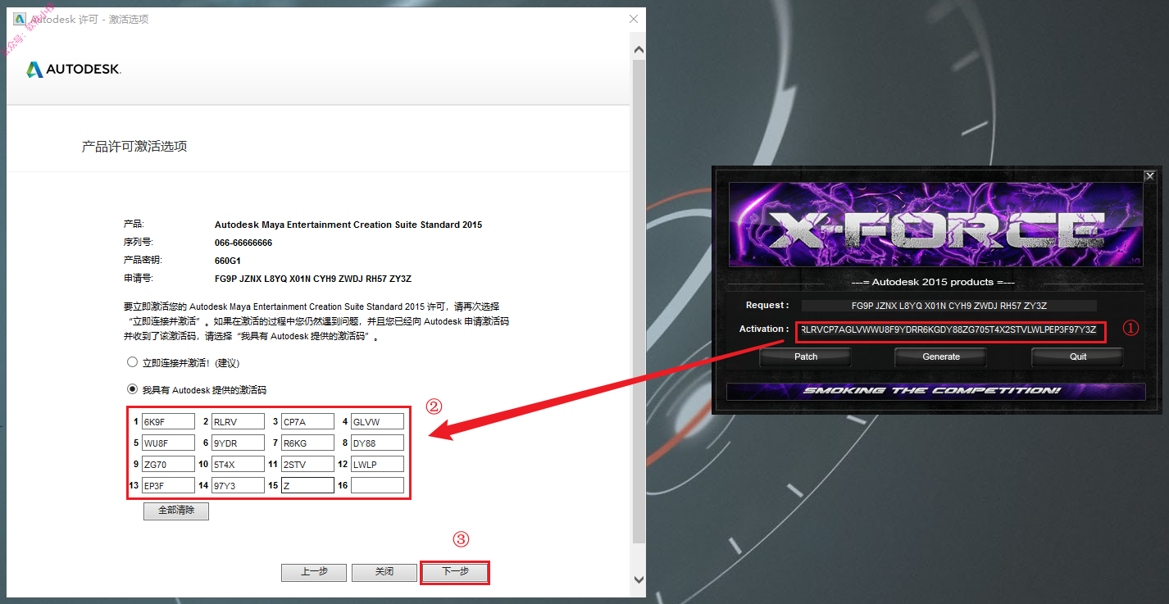This screenshot has width=1169, height=604.
Task: Click the 下一步 next button
Action: click(455, 572)
